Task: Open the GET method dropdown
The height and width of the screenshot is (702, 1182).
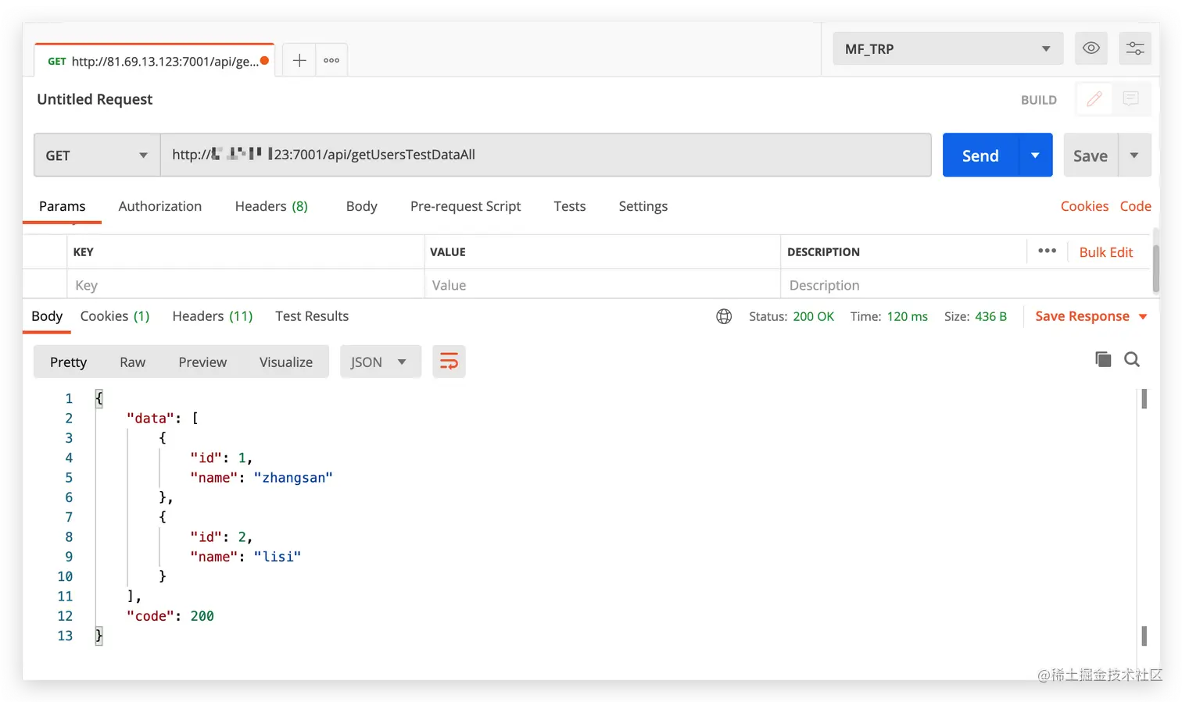Action: pos(96,155)
